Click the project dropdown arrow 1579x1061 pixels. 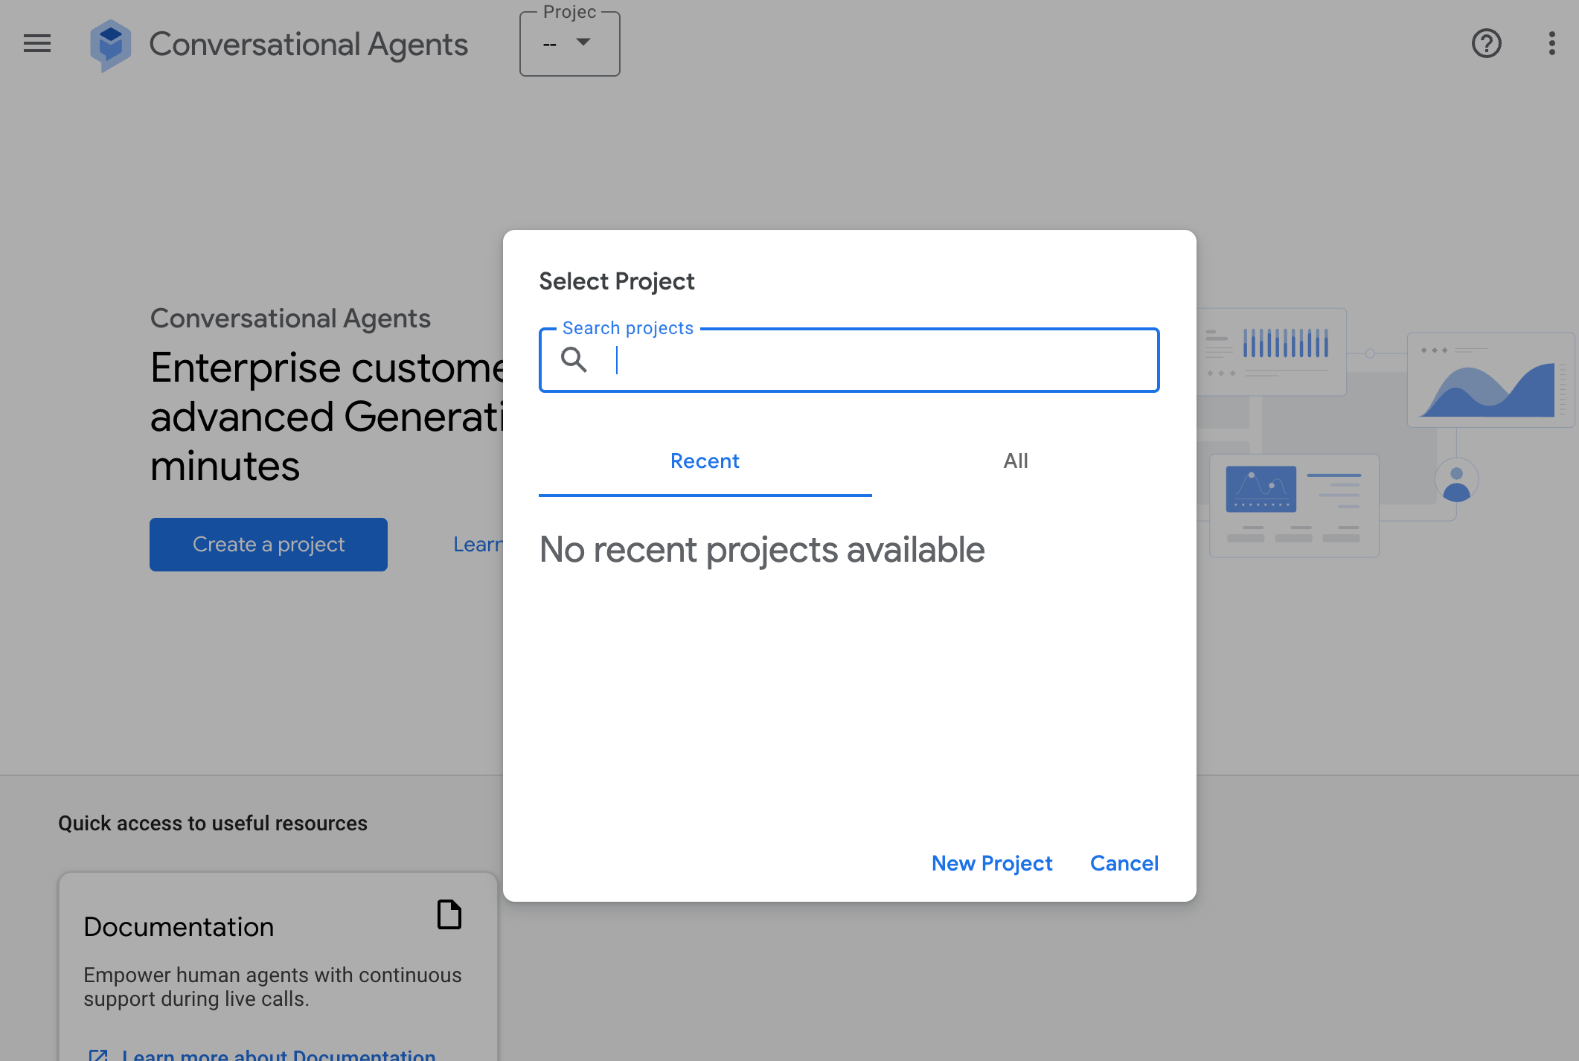tap(584, 42)
